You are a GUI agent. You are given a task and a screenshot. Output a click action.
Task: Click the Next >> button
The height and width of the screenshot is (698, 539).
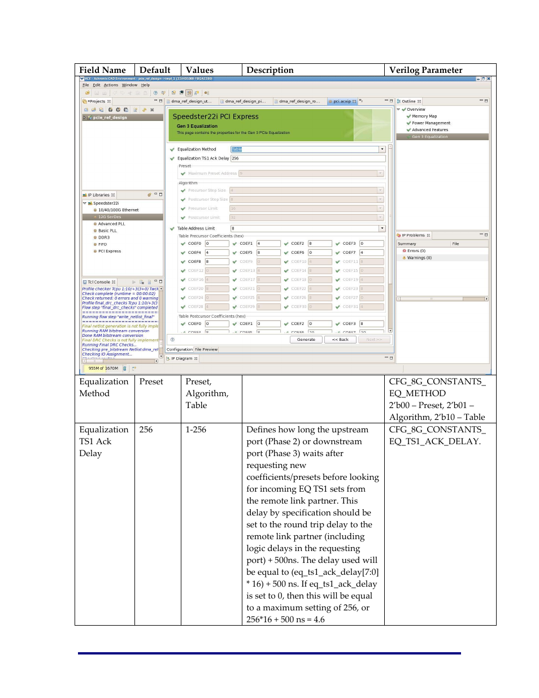pos(374,340)
